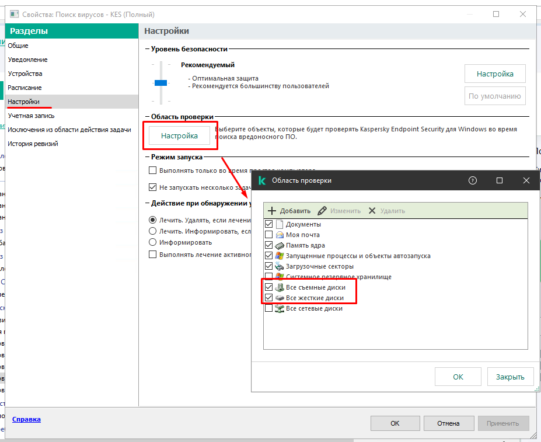Maximize the properties window
The width and height of the screenshot is (541, 442).
[496, 14]
